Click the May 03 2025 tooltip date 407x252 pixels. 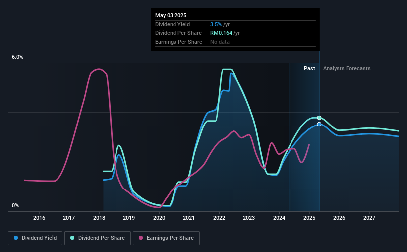171,15
